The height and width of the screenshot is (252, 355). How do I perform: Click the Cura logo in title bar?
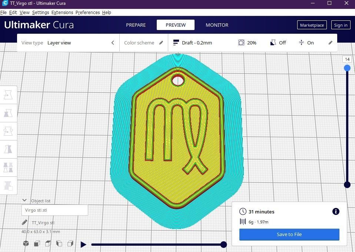(x=4, y=3)
